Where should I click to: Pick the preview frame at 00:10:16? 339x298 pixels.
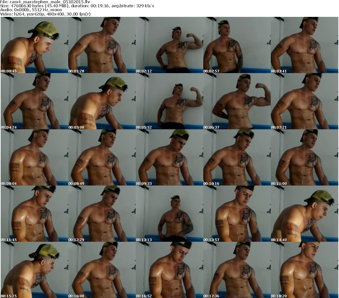coord(237,157)
